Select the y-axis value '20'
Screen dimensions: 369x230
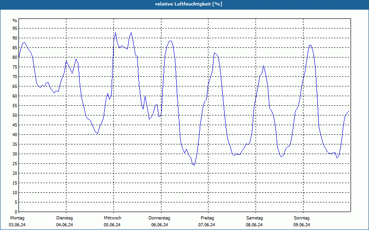15,173
